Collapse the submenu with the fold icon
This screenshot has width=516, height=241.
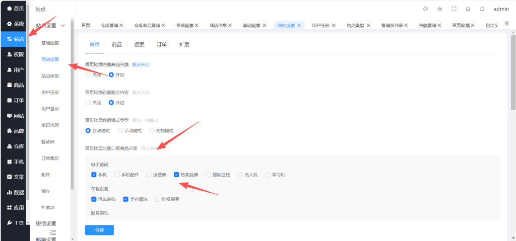click(53, 232)
